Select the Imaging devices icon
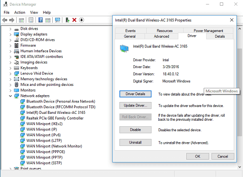Viewport: 243px width, 177px height. pos(17,62)
